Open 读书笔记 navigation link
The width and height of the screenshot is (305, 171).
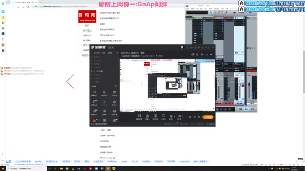pos(87,30)
